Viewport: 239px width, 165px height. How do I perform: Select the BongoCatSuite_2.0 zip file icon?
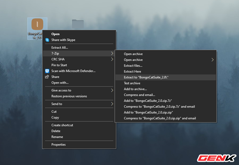pos(37,24)
